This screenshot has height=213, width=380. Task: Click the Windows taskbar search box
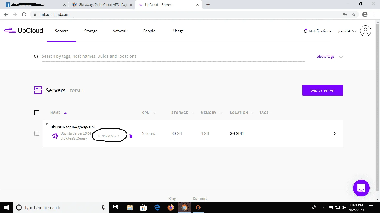61,207
